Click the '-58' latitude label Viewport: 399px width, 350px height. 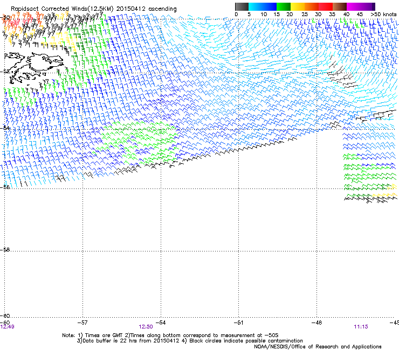click(x=5, y=250)
